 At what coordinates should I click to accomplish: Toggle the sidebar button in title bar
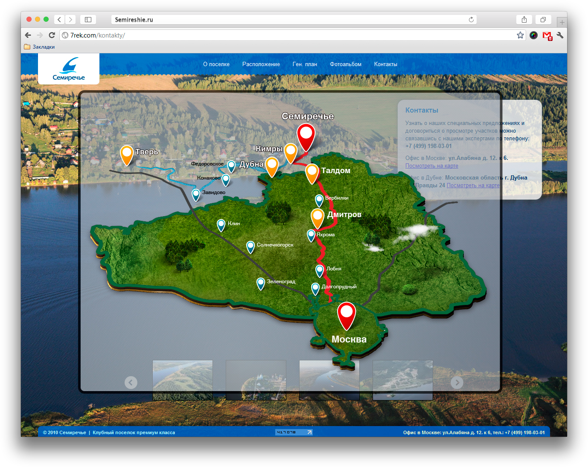(88, 20)
